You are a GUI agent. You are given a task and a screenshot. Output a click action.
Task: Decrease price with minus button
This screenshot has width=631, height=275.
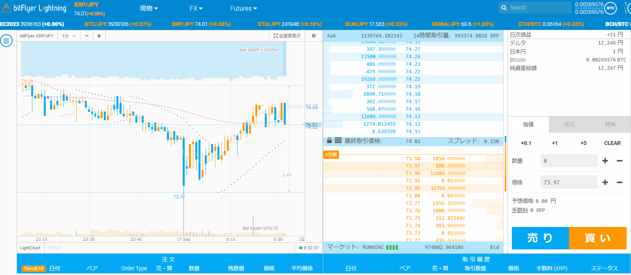[x=620, y=182]
